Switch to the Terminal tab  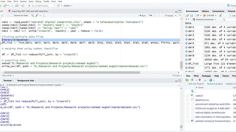(7, 81)
